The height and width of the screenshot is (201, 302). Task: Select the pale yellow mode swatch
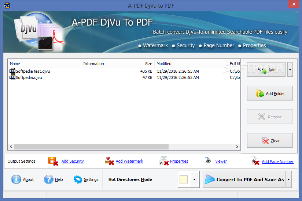(x=184, y=179)
